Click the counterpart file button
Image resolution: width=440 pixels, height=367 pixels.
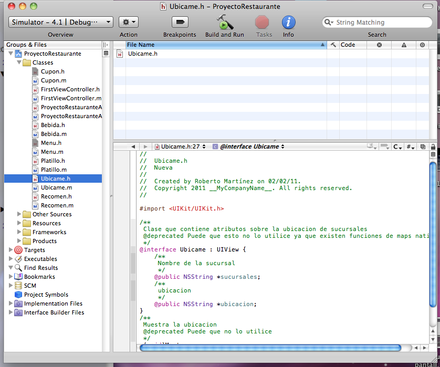pos(423,146)
